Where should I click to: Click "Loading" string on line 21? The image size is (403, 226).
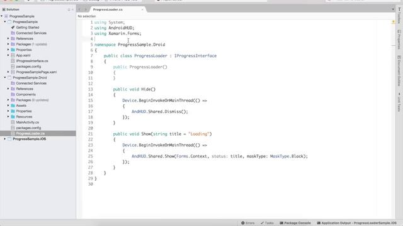tap(199, 134)
